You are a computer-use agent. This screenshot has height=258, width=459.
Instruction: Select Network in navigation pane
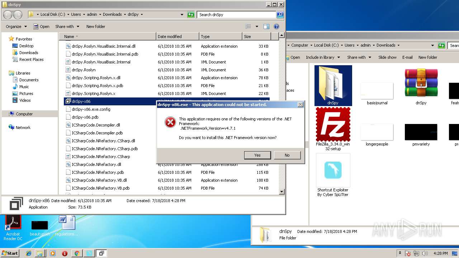click(23, 128)
